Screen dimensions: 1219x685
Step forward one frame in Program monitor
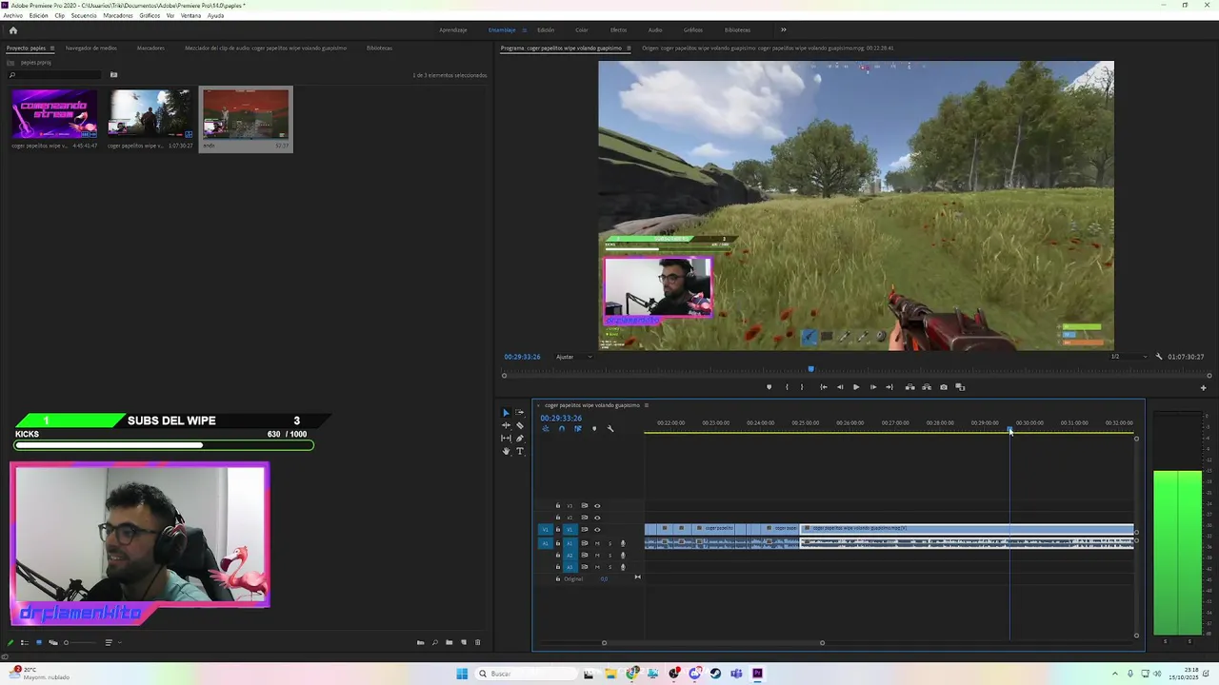coord(872,387)
